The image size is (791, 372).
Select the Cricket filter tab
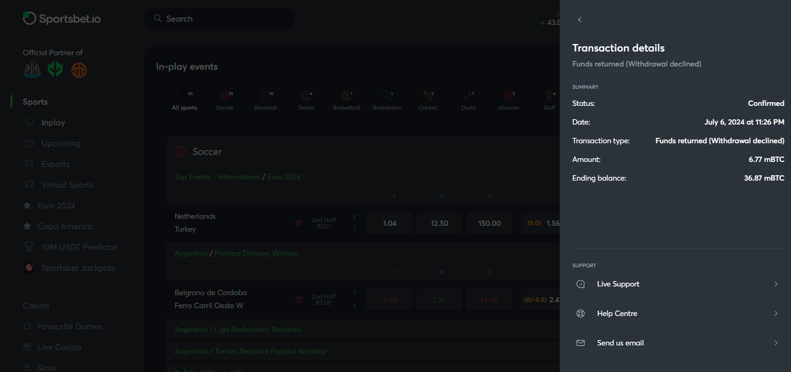click(x=428, y=100)
